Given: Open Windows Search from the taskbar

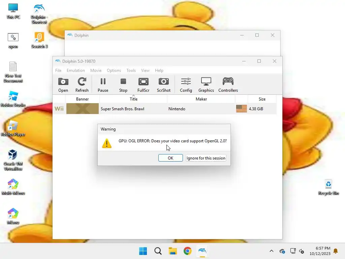Looking at the screenshot, I should (158, 251).
